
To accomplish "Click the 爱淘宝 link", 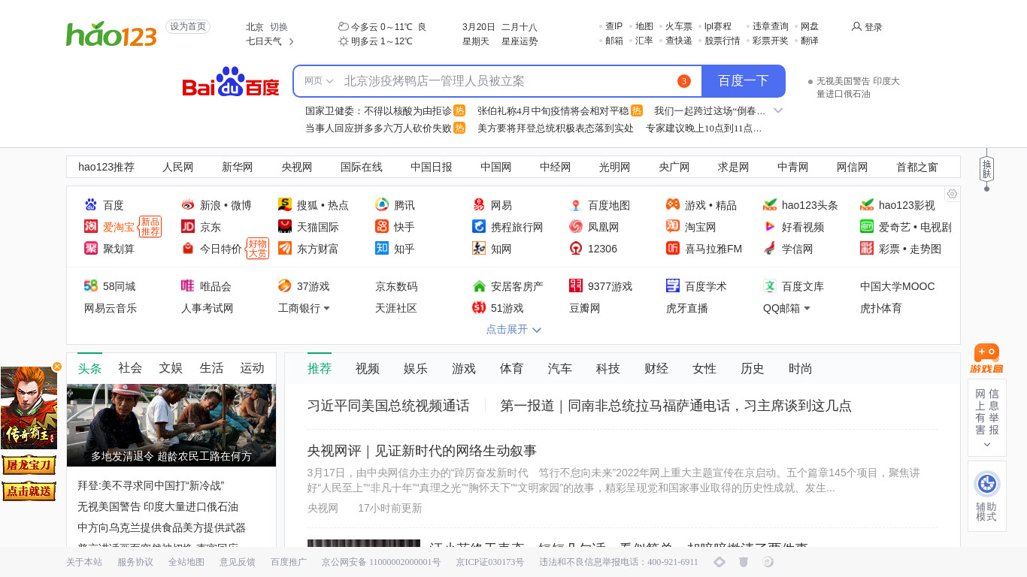I will tap(119, 227).
